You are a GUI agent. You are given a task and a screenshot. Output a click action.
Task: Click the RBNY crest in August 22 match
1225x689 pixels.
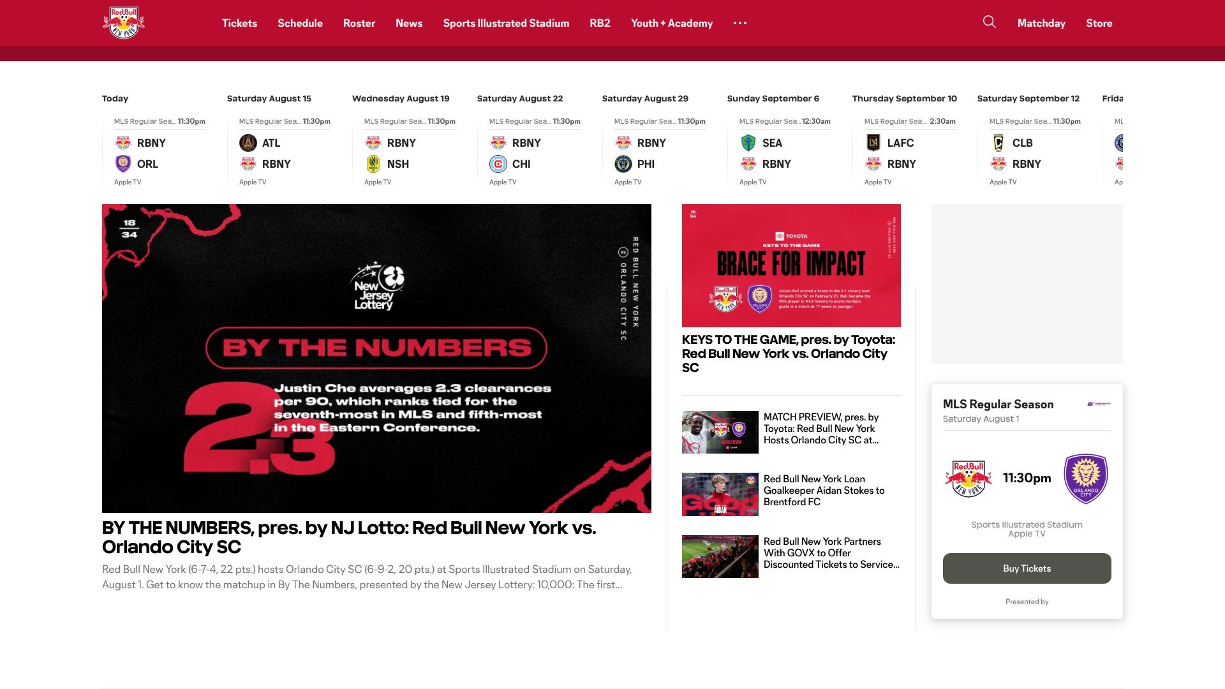pos(498,143)
